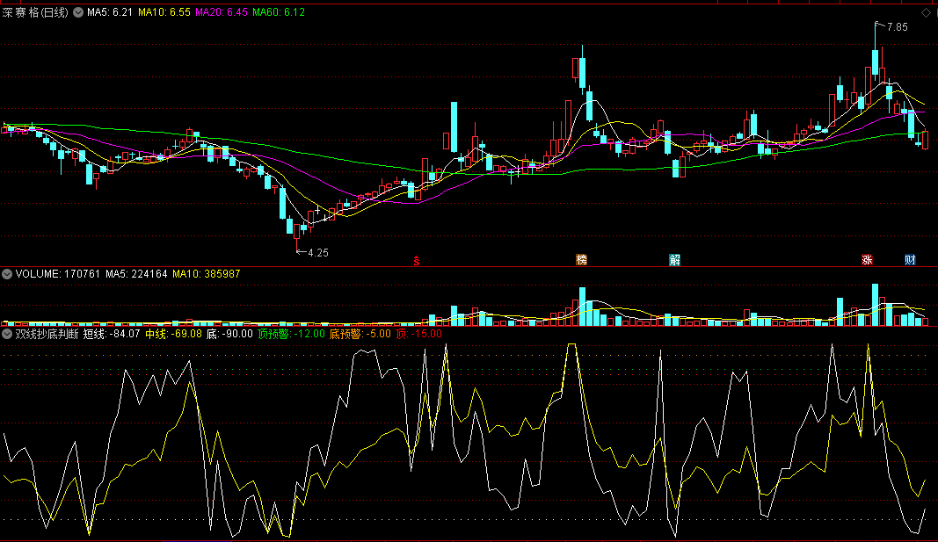Viewport: 938px width, 542px height.
Task: Select the MA60: 6.12 label
Action: pyautogui.click(x=279, y=12)
